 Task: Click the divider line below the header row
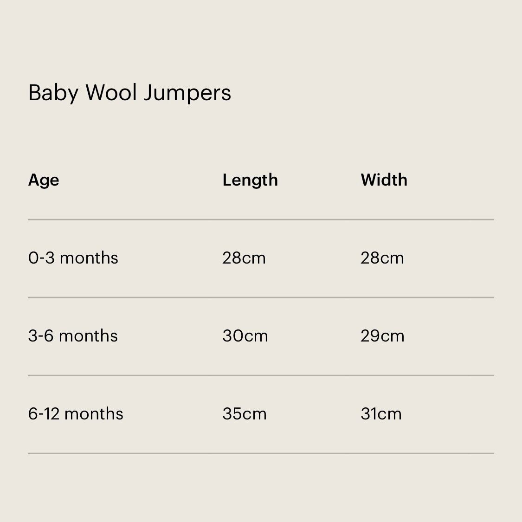[261, 219]
